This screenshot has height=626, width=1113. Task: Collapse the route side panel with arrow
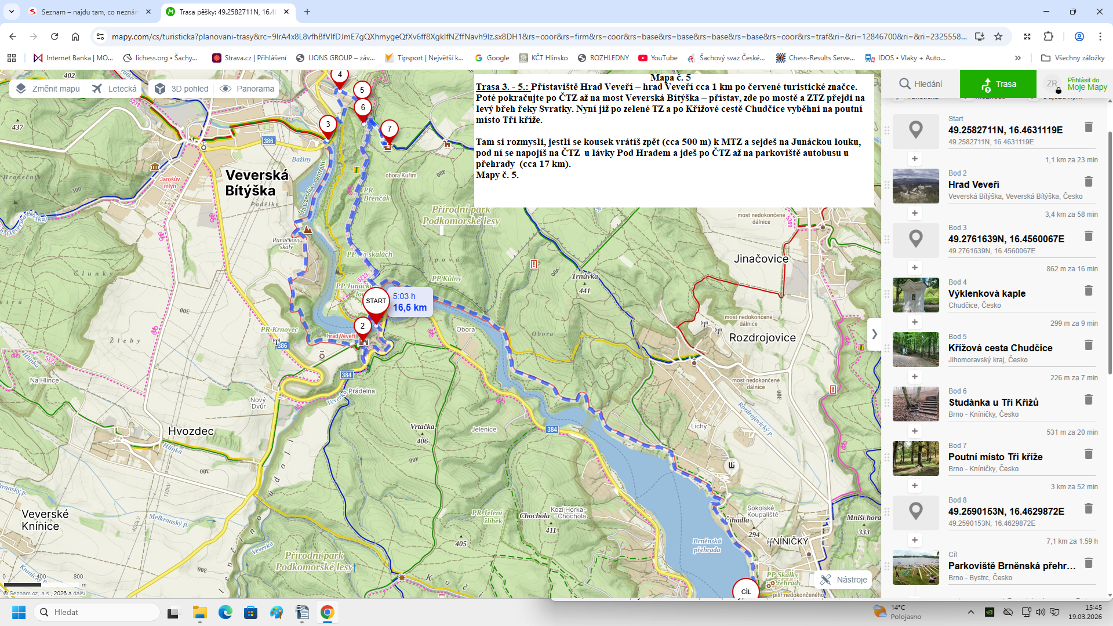pyautogui.click(x=874, y=334)
